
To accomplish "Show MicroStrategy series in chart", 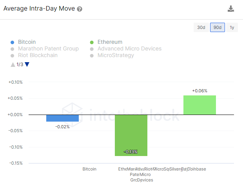I will pyautogui.click(x=116, y=55).
